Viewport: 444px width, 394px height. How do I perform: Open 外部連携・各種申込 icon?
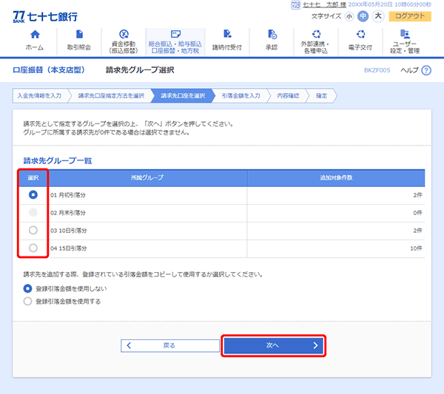pos(316,34)
